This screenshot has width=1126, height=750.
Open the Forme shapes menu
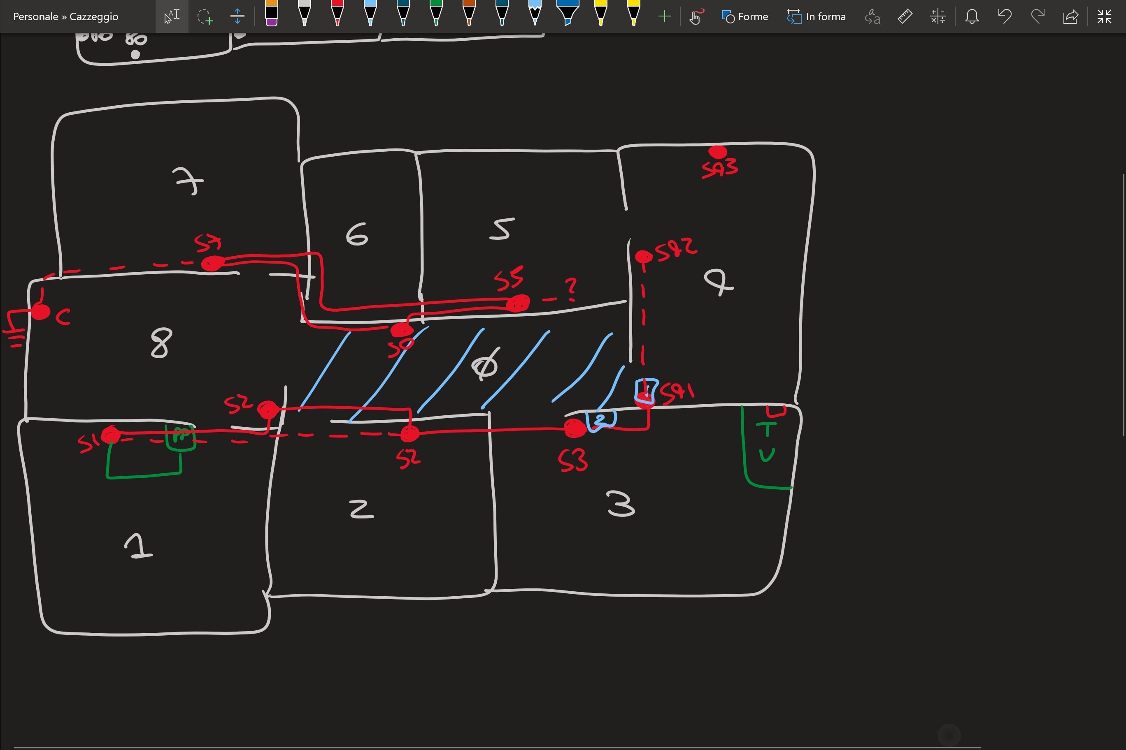click(x=744, y=17)
